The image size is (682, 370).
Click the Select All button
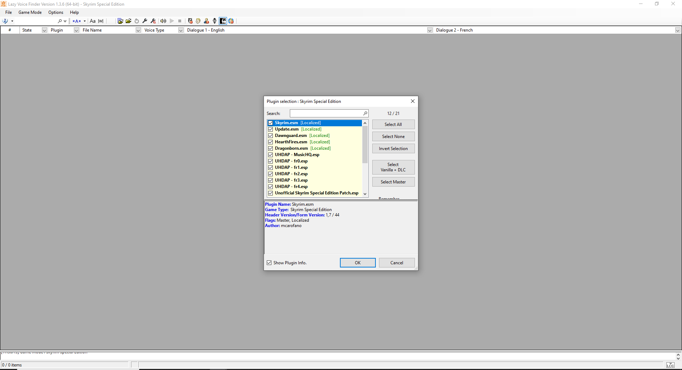(x=393, y=125)
